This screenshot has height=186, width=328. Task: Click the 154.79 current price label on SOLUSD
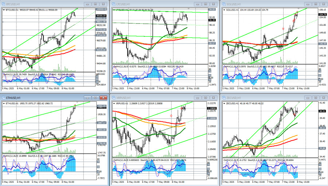tap(322, 15)
